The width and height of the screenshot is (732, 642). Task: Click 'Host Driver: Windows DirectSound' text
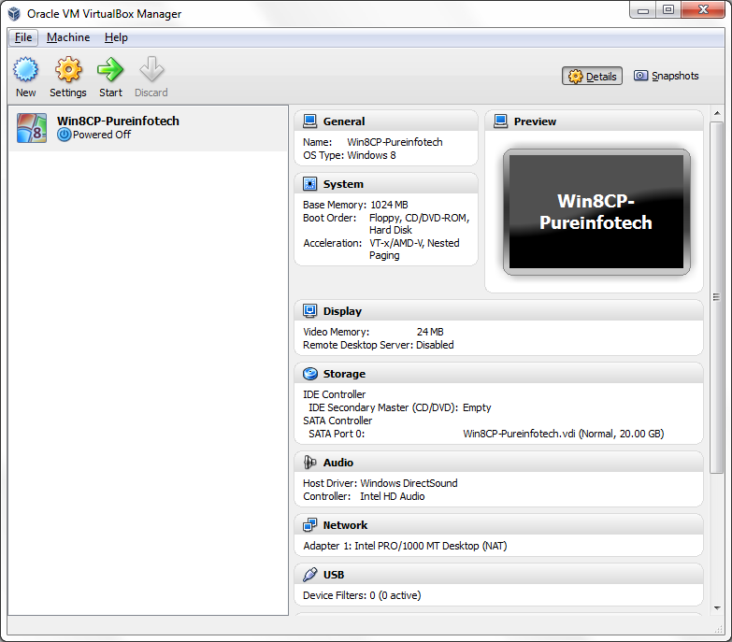click(380, 483)
